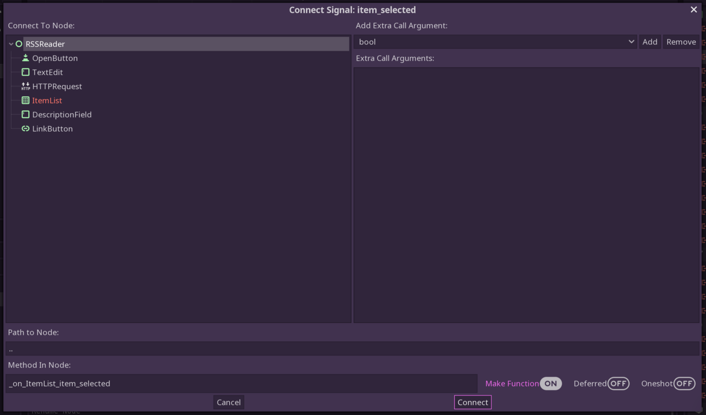This screenshot has height=415, width=706.
Task: Open the bool argument type dropdown
Action: (x=495, y=42)
